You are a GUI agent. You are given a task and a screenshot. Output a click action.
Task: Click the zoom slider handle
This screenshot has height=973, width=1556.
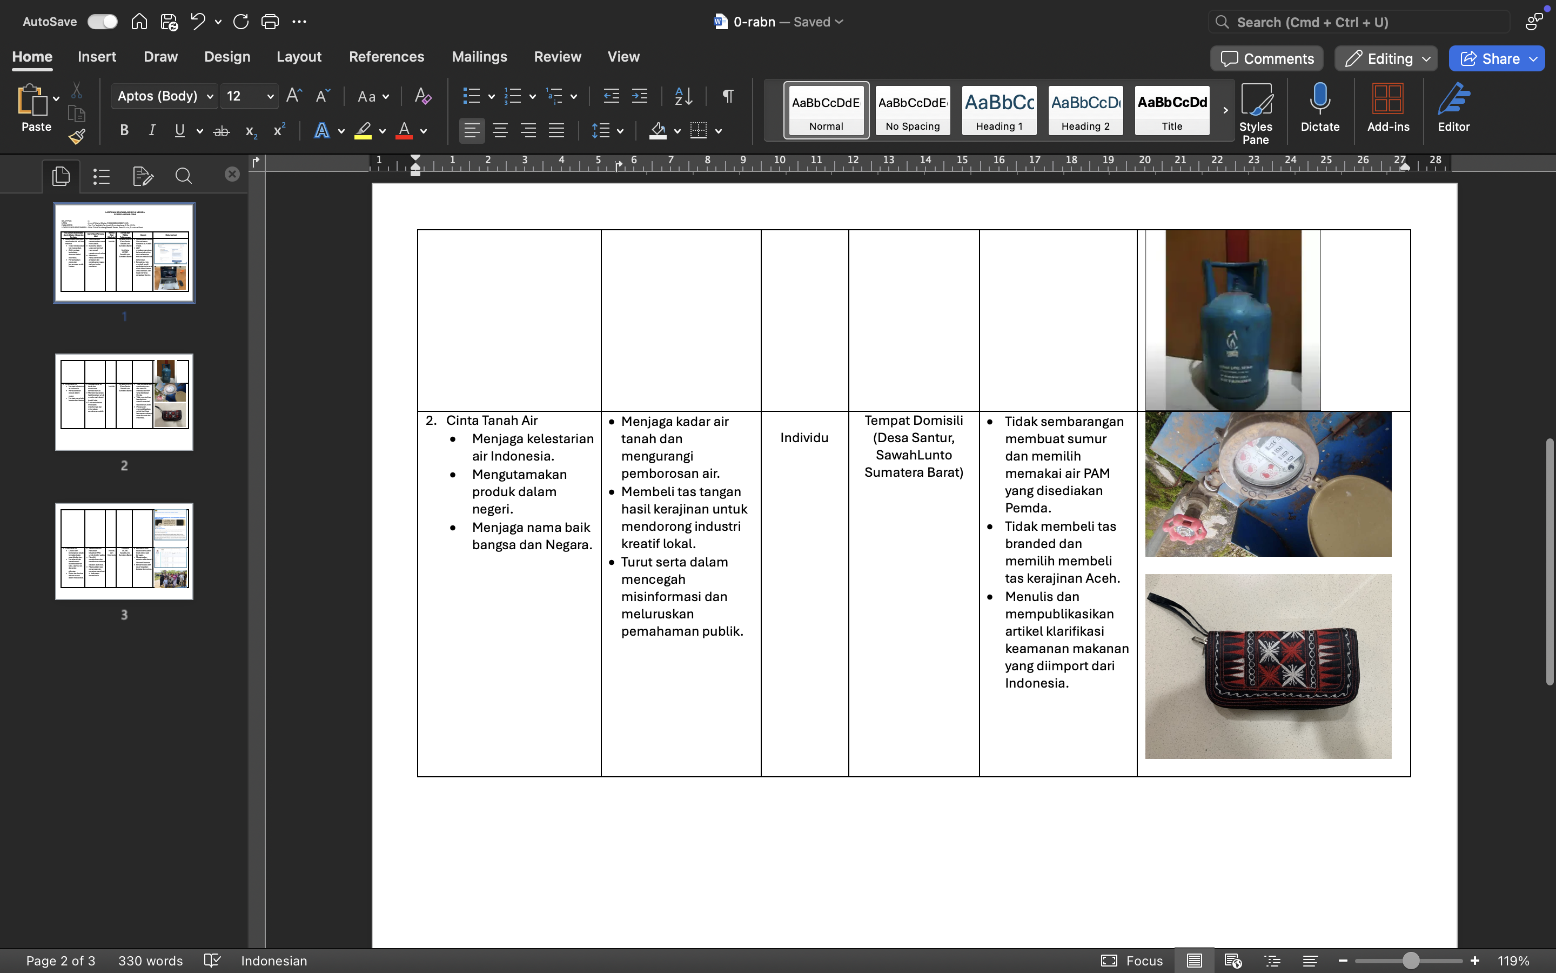pyautogui.click(x=1411, y=961)
